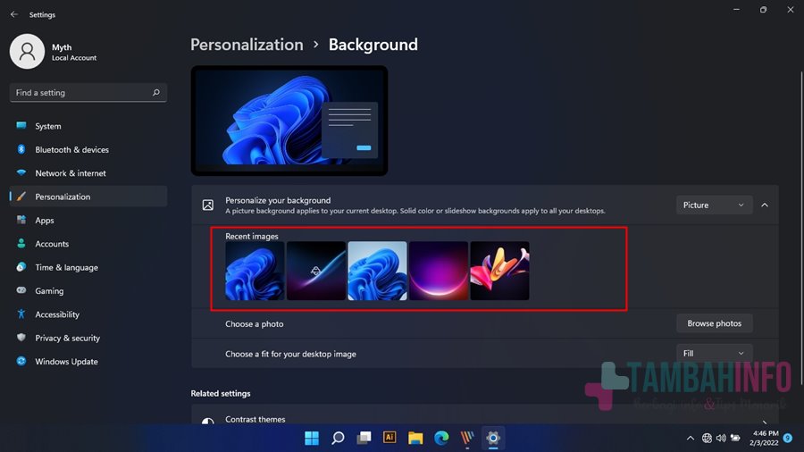Collapse the Personalize your background section
Screen dimensions: 804x452
coord(765,205)
